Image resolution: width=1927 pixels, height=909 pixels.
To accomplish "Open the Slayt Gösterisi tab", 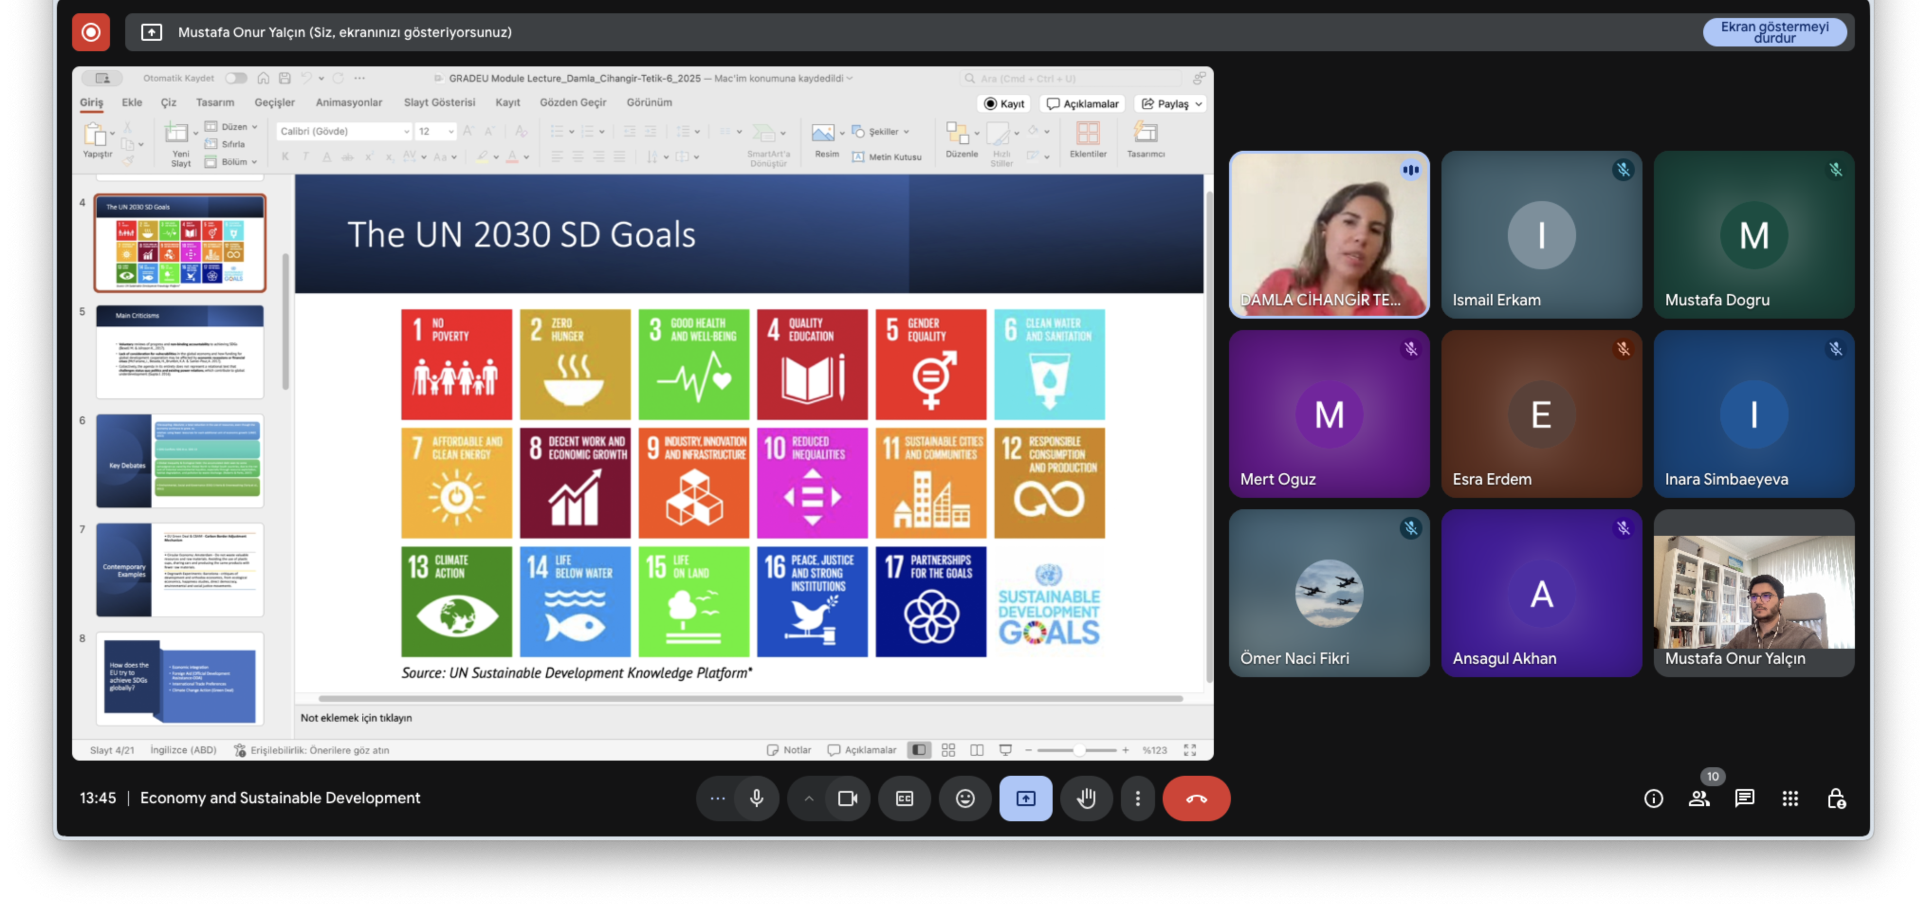I will (439, 102).
